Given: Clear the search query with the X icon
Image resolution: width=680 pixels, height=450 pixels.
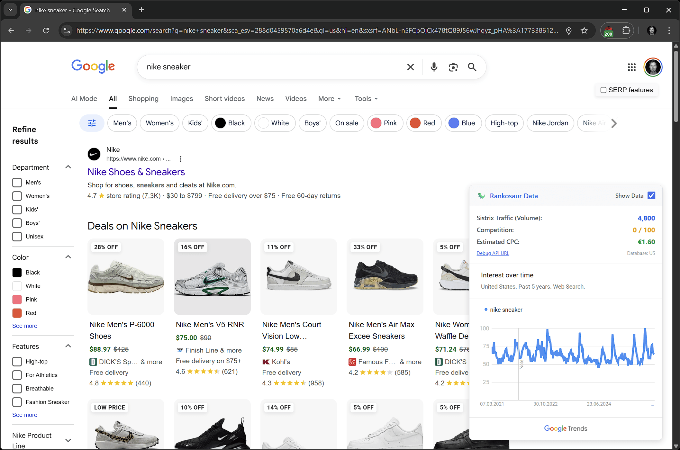Looking at the screenshot, I should tap(410, 67).
